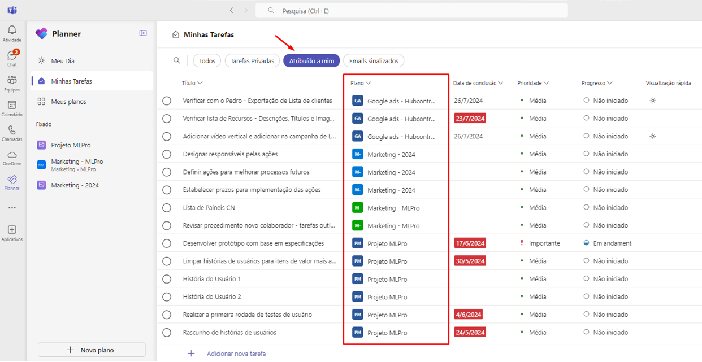The image size is (702, 362).
Task: Open Calendário in the left rail
Action: coord(12,105)
